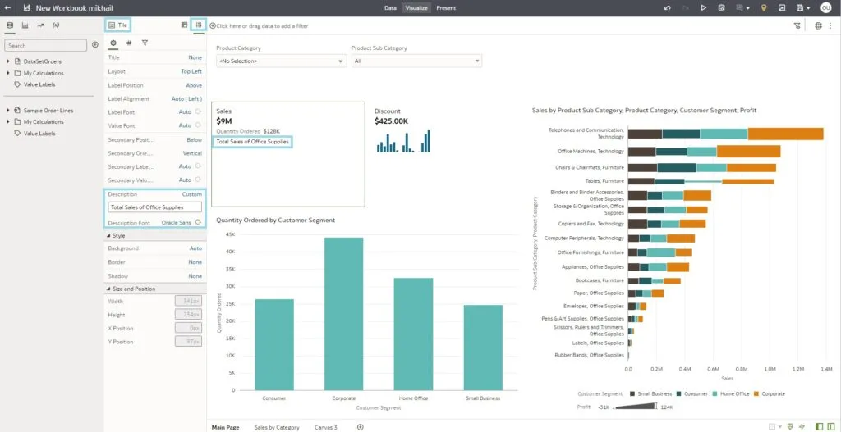
Task: Select the funnel filters tab icon
Action: [x=145, y=43]
